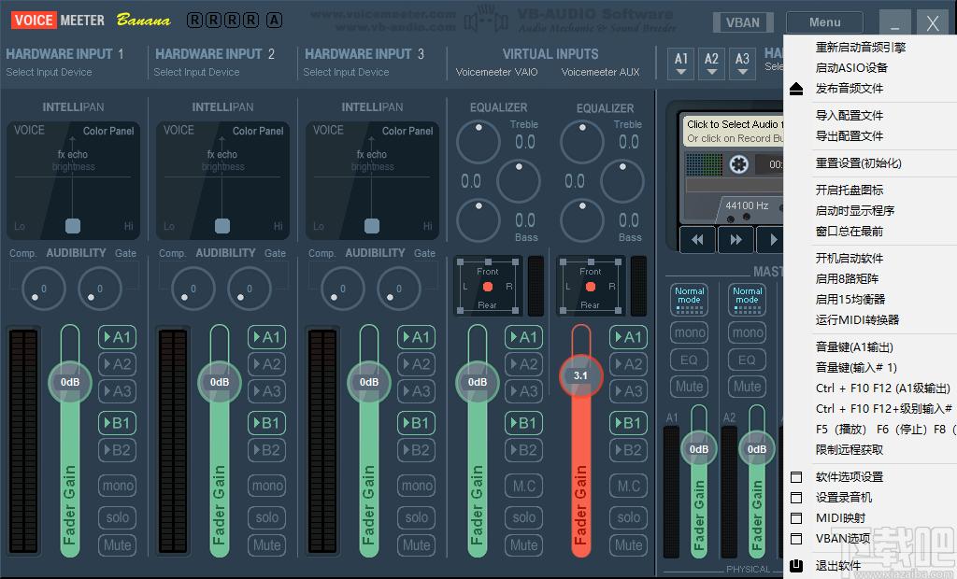
Task: Enable mono on Hardware Input 3
Action: (416, 486)
